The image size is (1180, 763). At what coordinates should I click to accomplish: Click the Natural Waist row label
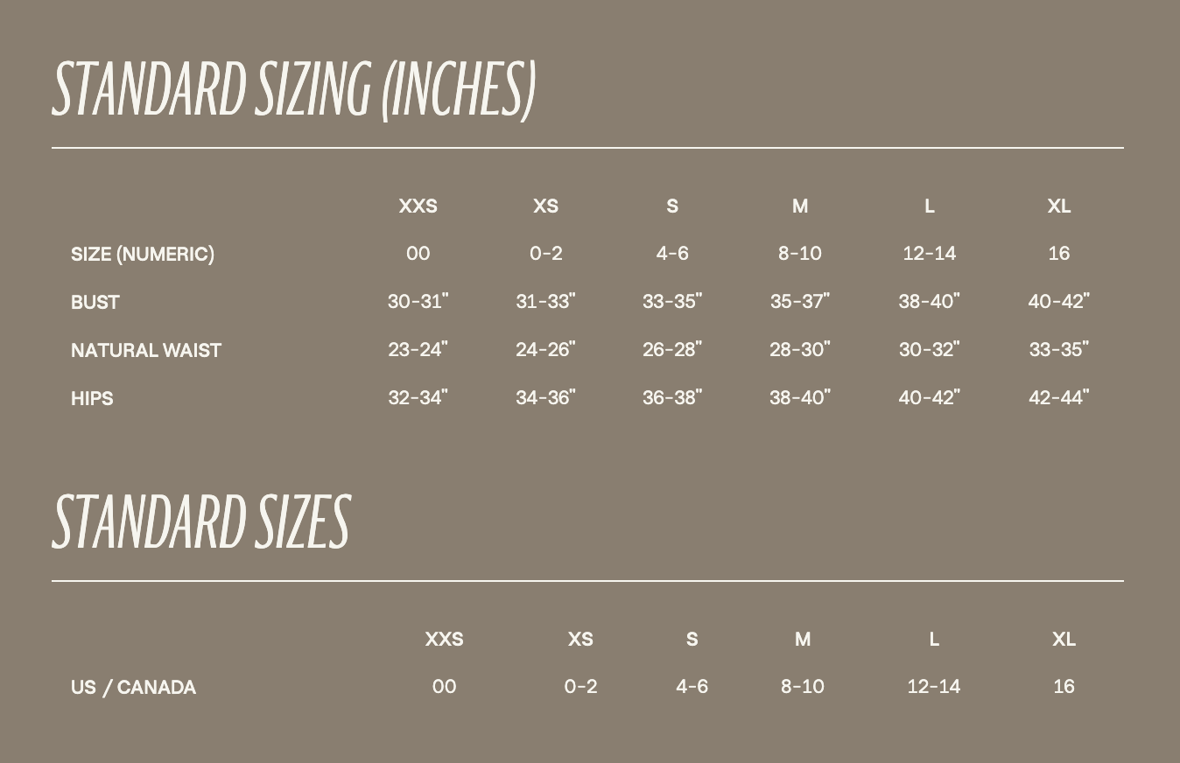[x=146, y=351]
